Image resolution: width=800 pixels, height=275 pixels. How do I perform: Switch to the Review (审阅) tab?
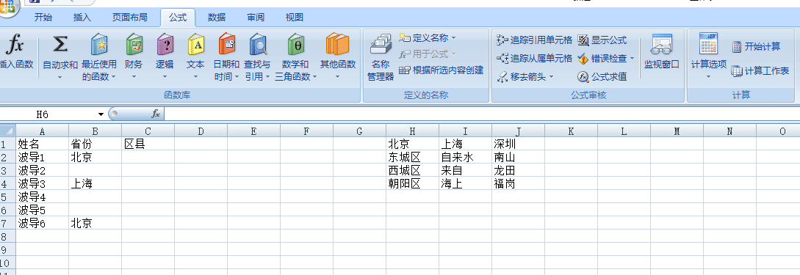click(256, 18)
